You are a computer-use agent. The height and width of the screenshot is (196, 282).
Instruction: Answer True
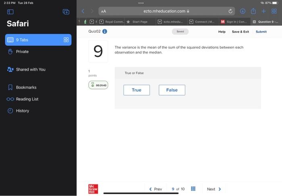pyautogui.click(x=137, y=90)
